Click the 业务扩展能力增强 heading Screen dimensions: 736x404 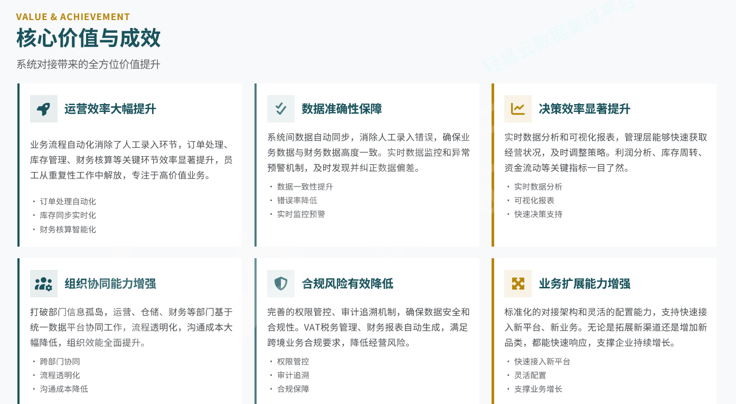pyautogui.click(x=584, y=284)
